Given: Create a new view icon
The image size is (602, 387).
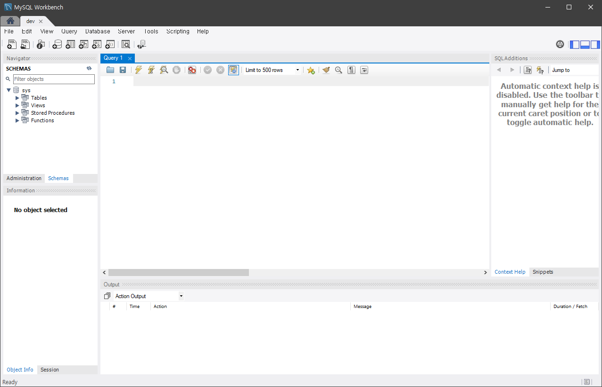Looking at the screenshot, I should click(83, 44).
